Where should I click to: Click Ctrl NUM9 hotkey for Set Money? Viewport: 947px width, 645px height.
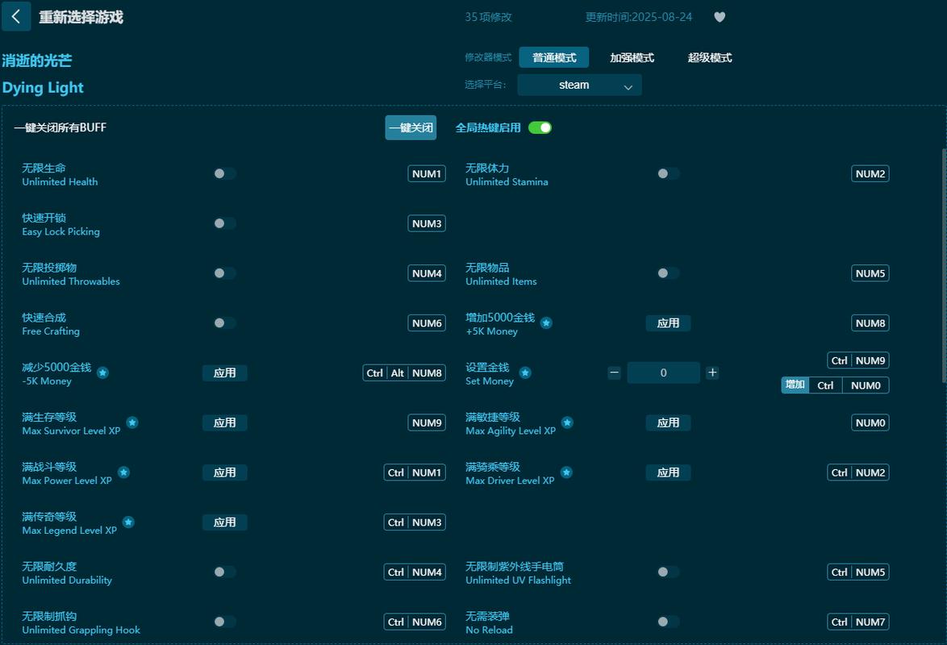pyautogui.click(x=857, y=360)
